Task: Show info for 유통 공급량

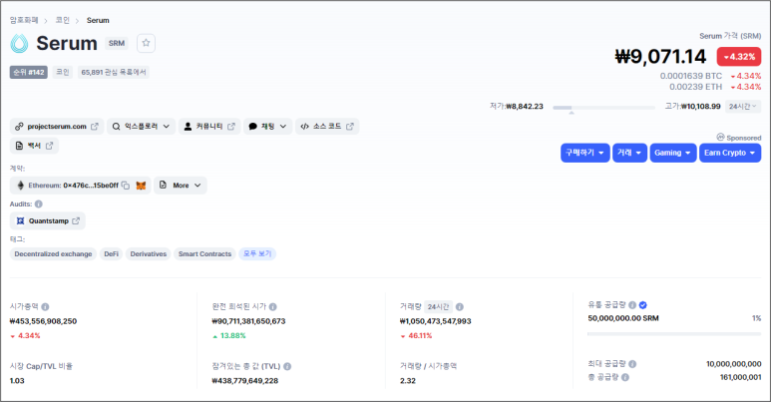Action: pos(632,305)
